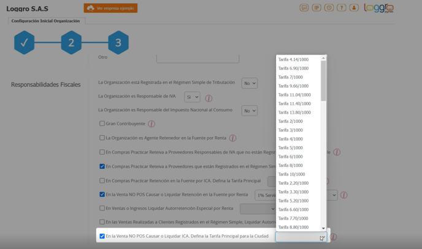Screen dimensions: 422x249
Task: Click info icon beside Responsable de IVA dropdown
Action: 209,98
